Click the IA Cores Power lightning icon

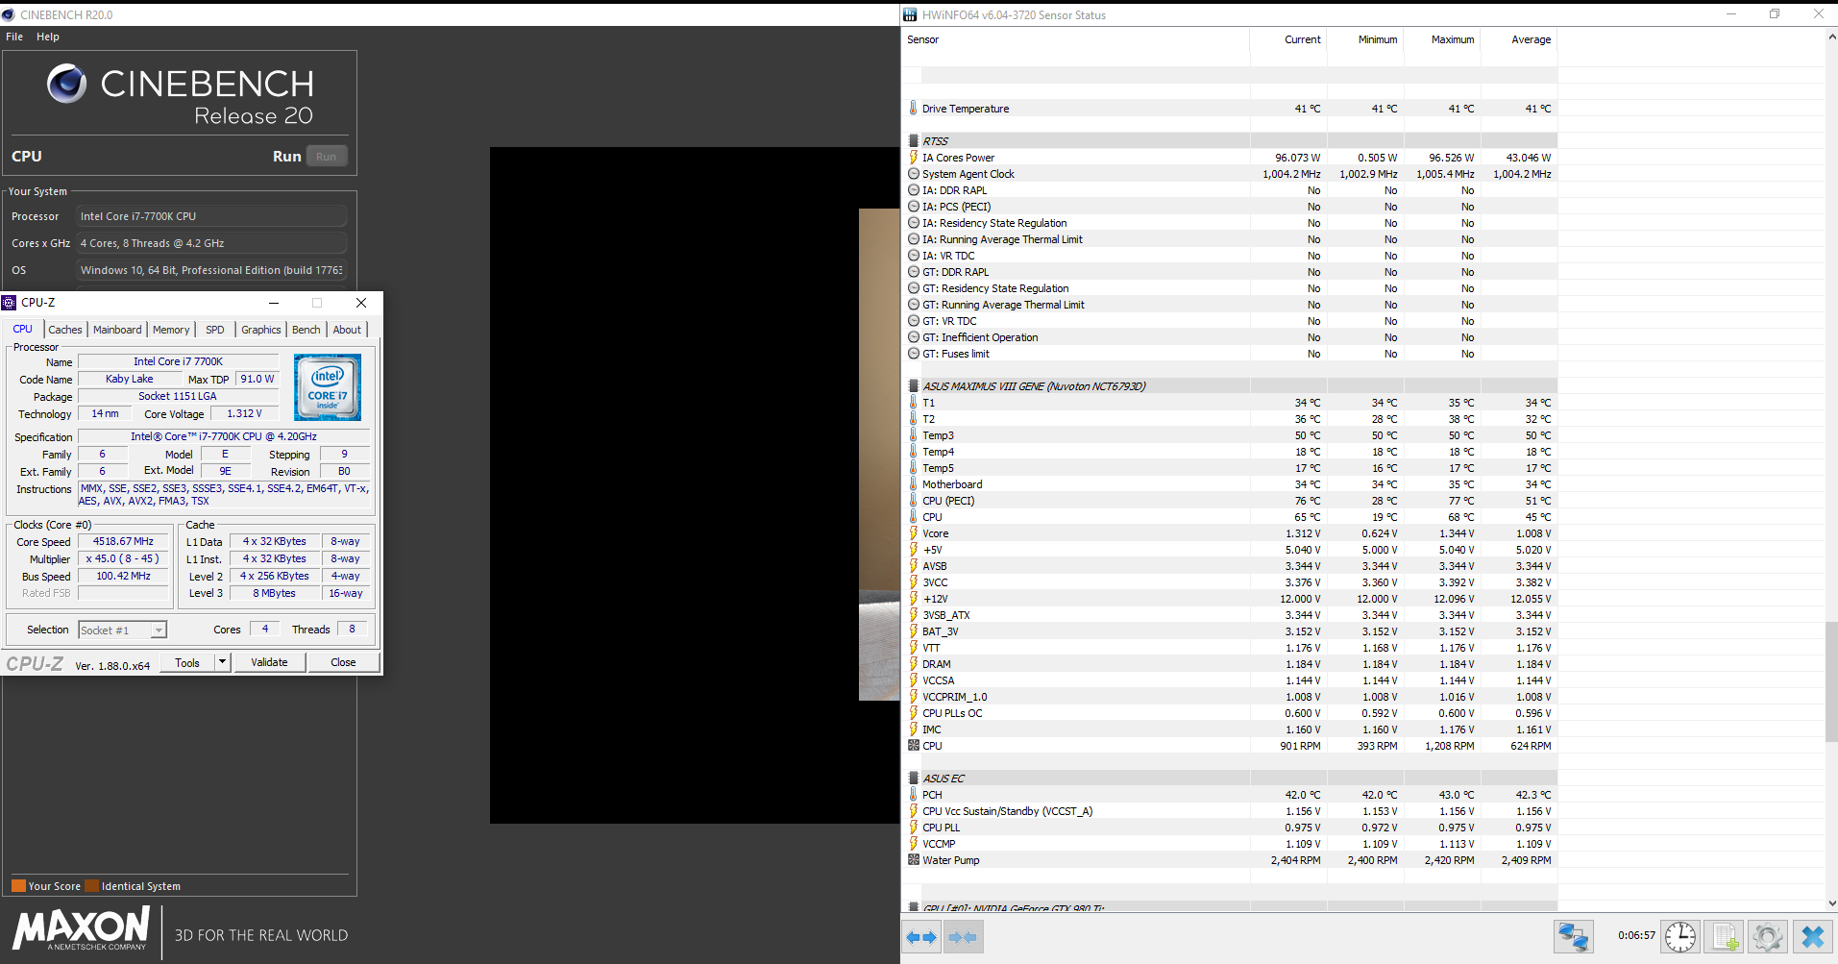pyautogui.click(x=914, y=158)
